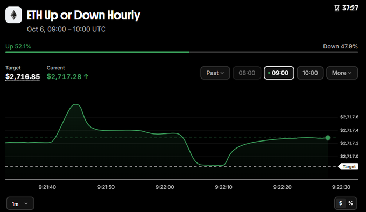Click the Up 52.1% label
The height and width of the screenshot is (212, 366).
pos(18,46)
